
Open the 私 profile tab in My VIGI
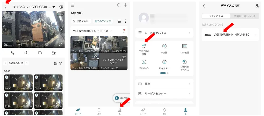pos(120,111)
